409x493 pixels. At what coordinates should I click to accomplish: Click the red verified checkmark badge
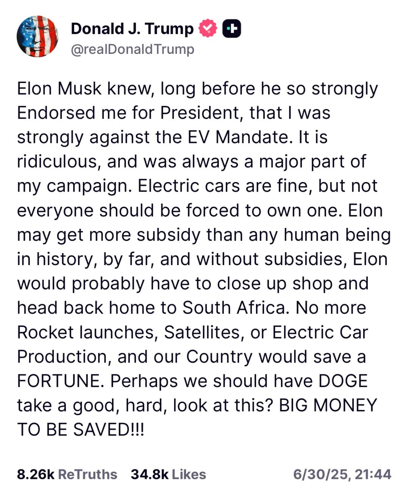(208, 28)
